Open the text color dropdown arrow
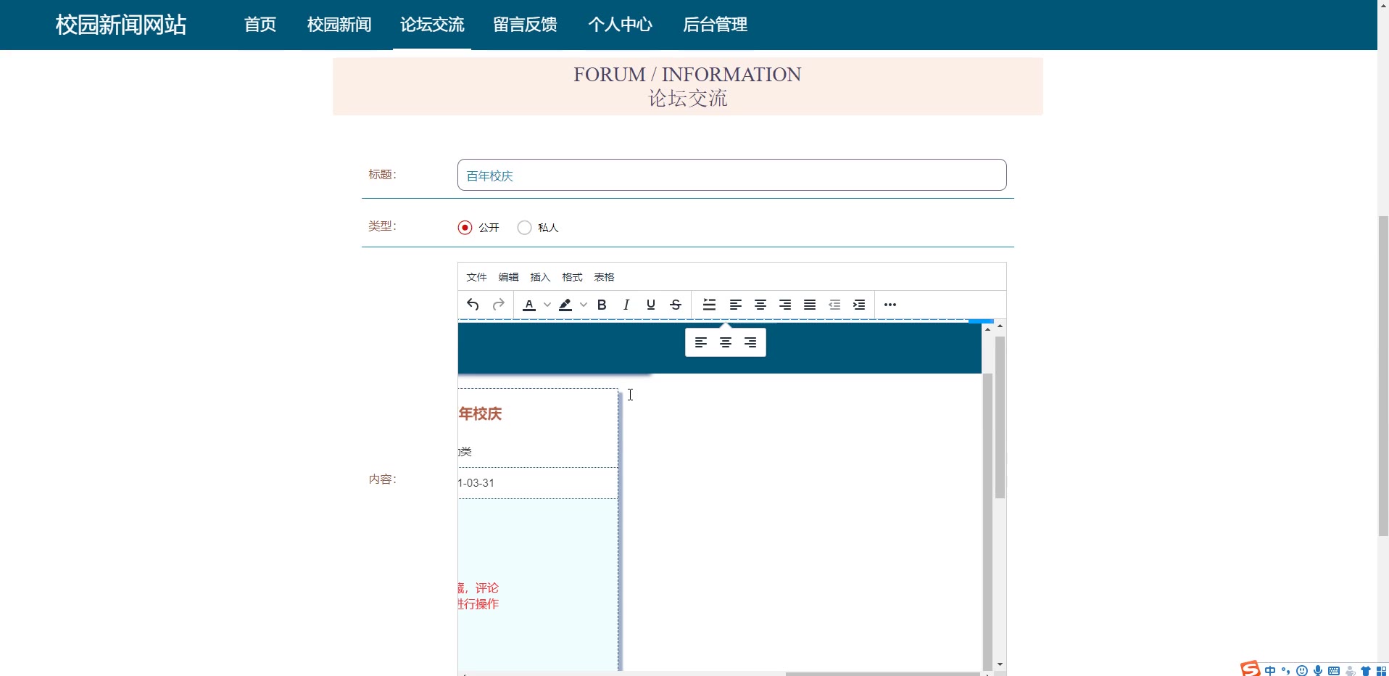 tap(547, 305)
